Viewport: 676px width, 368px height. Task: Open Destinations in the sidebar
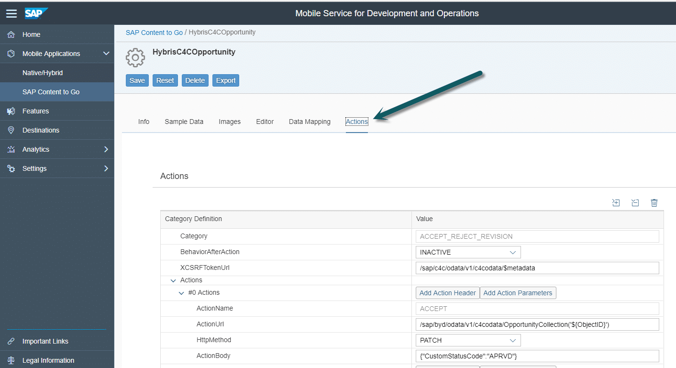[x=41, y=130]
